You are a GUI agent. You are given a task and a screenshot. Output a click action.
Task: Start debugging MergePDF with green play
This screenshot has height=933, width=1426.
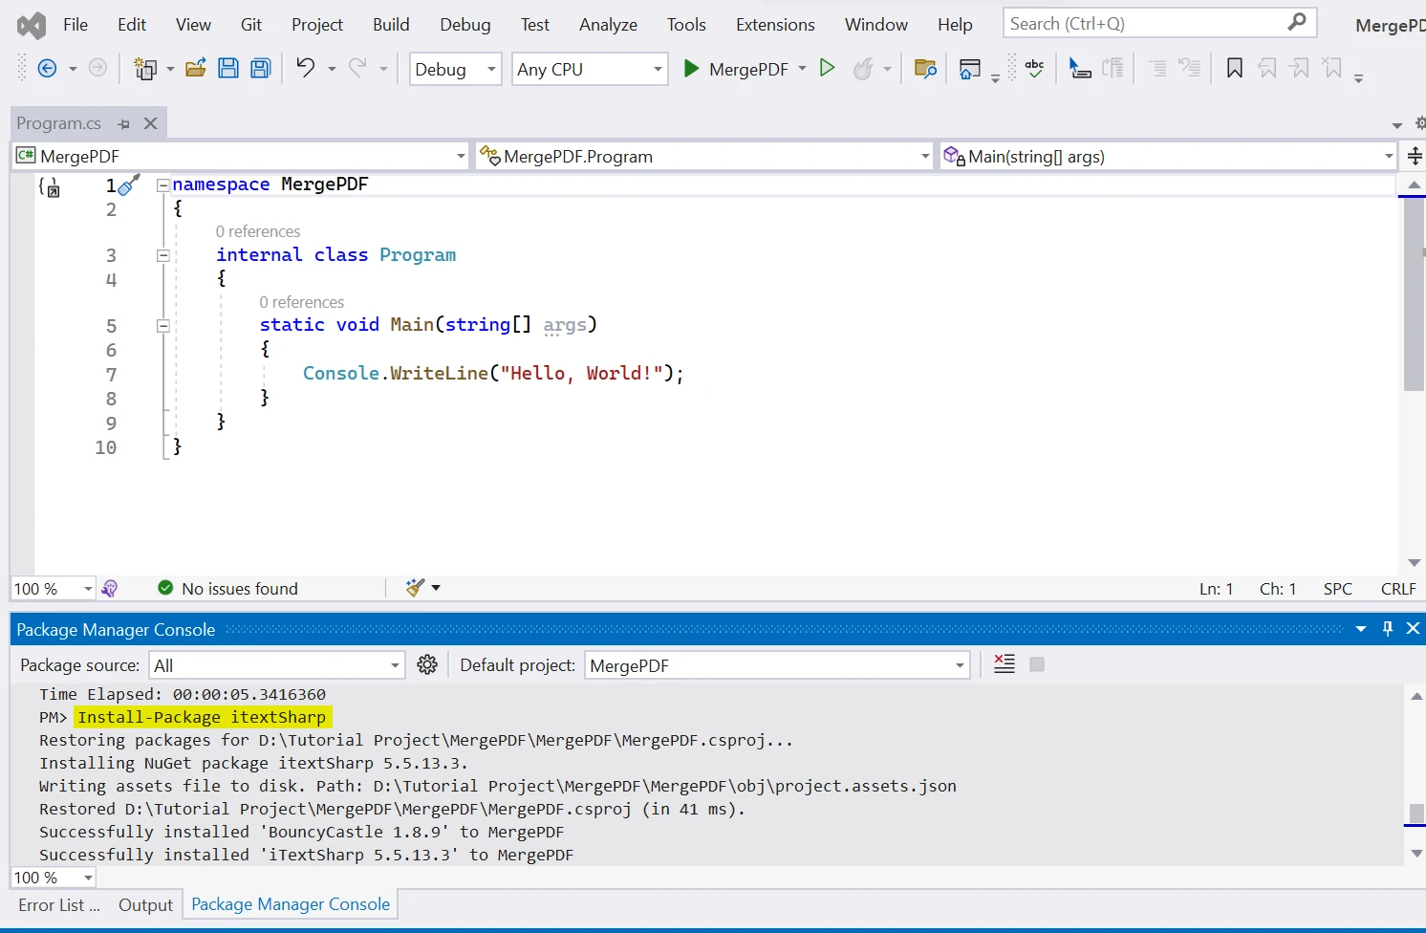(x=691, y=68)
